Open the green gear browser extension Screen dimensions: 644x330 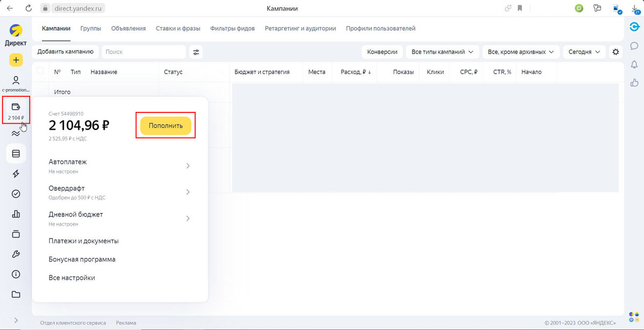[579, 8]
